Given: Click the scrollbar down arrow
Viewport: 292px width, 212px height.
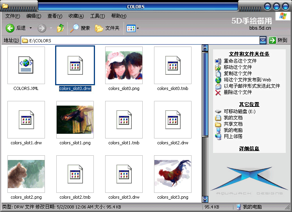Looking at the screenshot, I should tap(205, 199).
